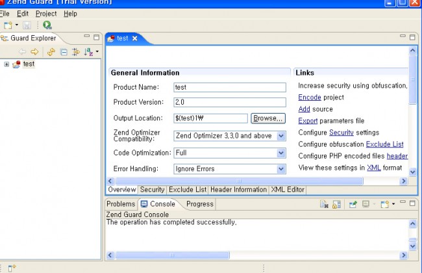Screen dimensions: 422x273
Task: Click the Browse... button
Action: tap(267, 118)
